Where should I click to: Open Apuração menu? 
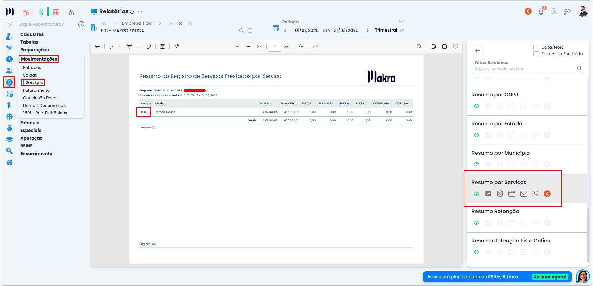pyautogui.click(x=31, y=138)
